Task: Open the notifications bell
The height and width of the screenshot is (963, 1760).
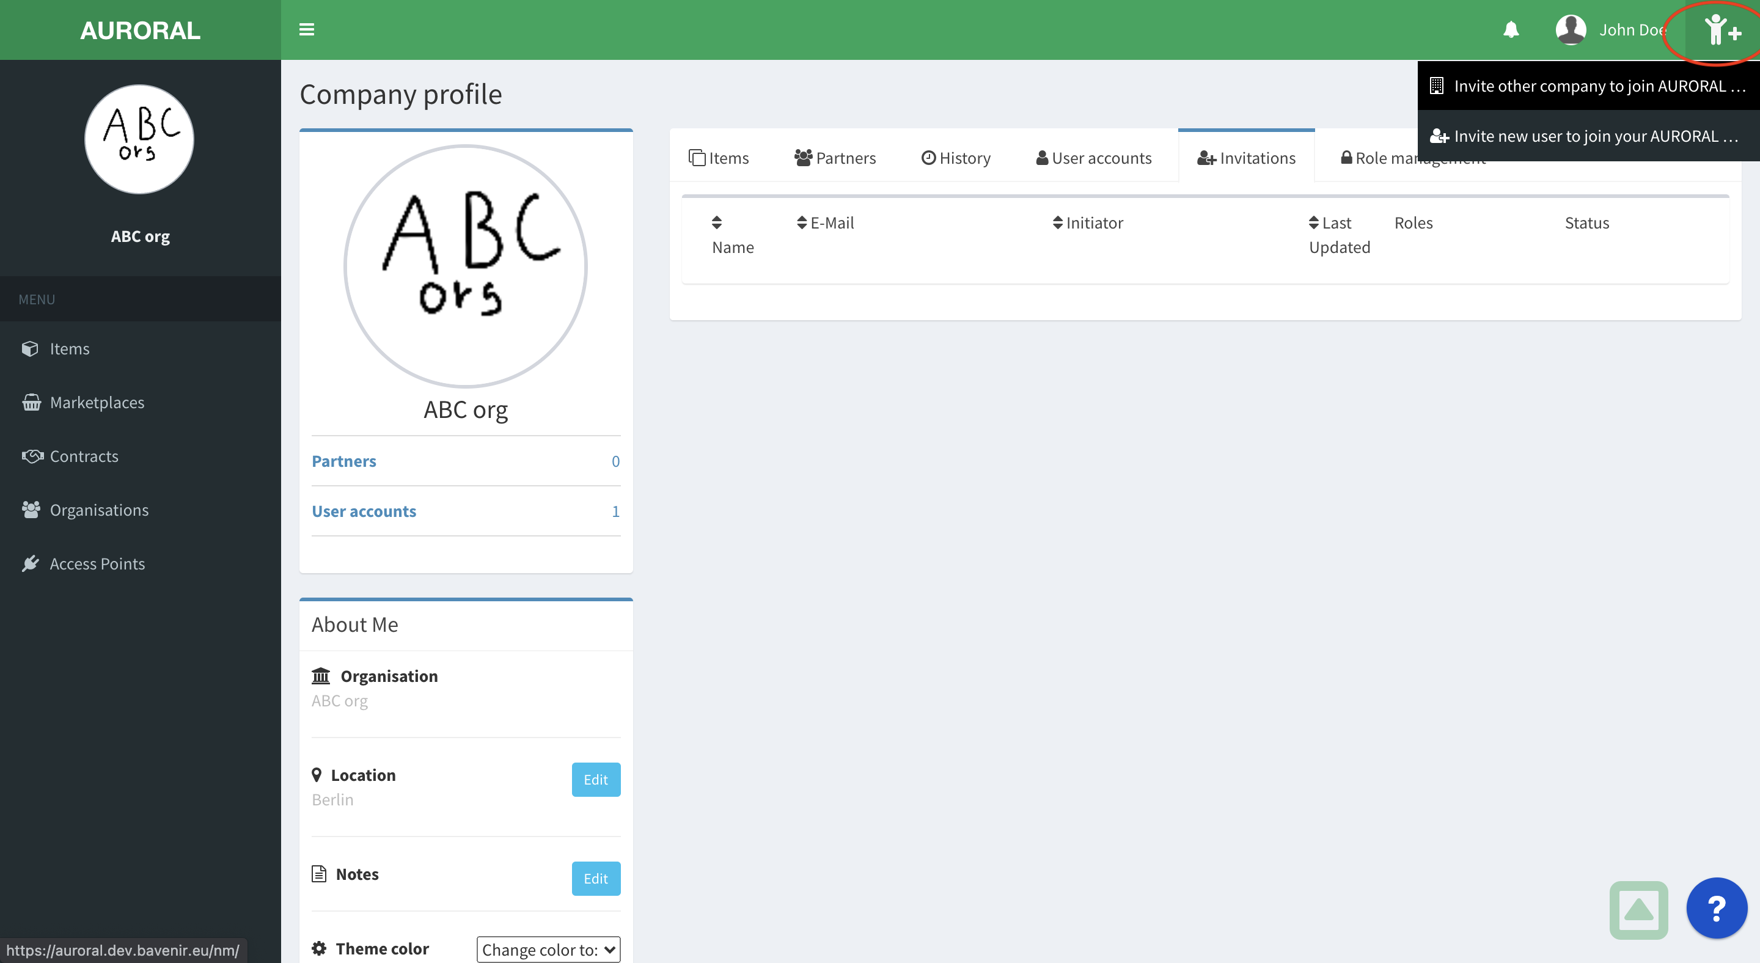Action: [1511, 29]
